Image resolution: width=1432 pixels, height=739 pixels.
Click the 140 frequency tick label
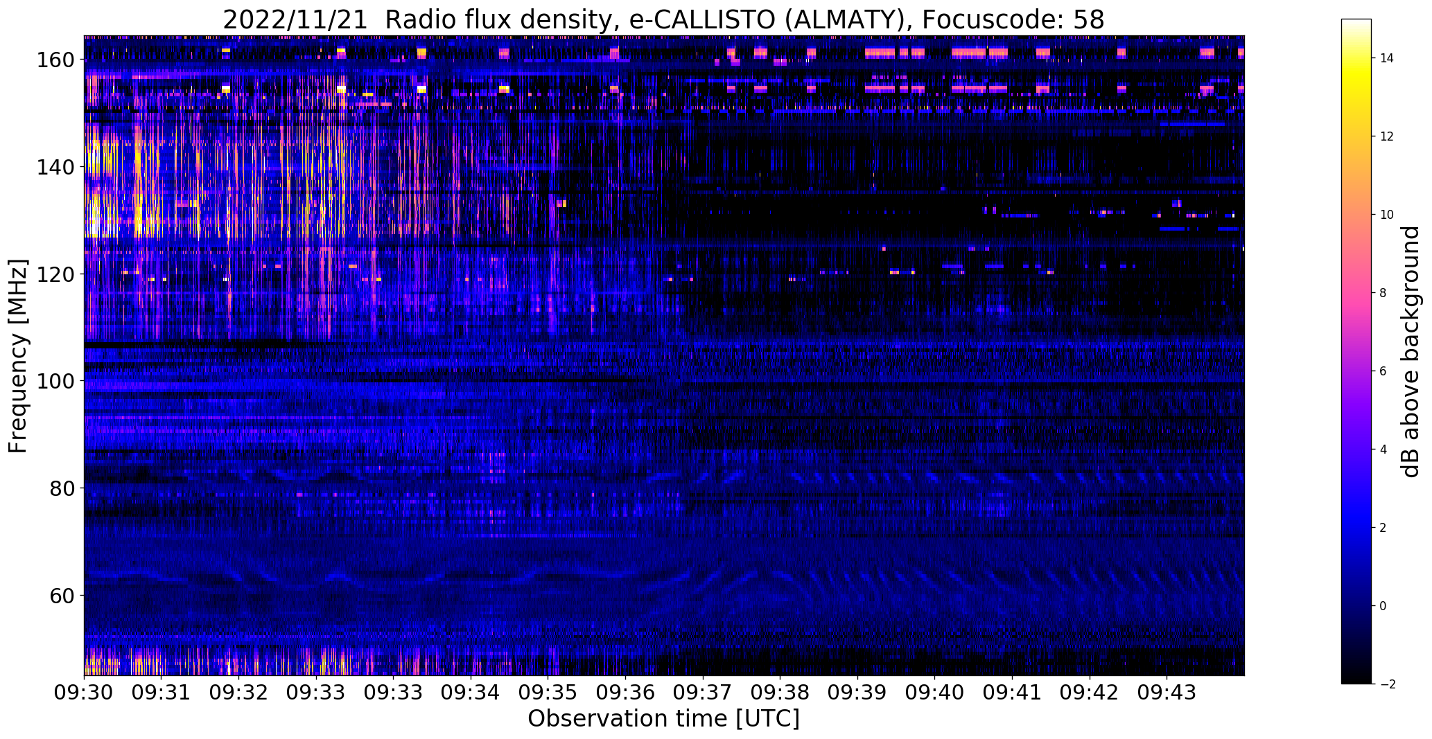[x=55, y=167]
